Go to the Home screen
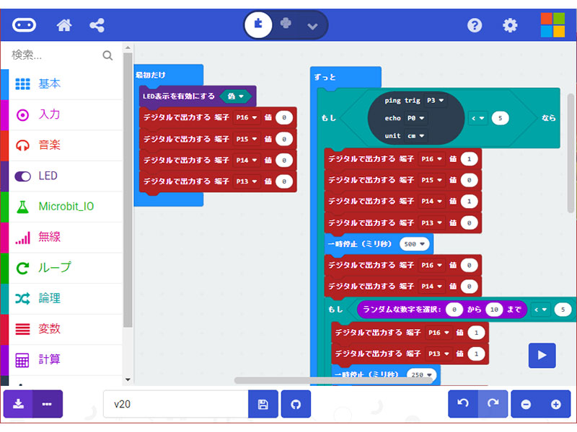This screenshot has height=432, width=577. (x=64, y=25)
